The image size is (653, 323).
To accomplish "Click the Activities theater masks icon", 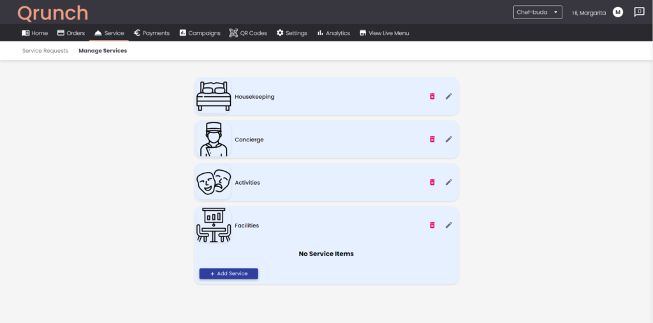I will point(214,182).
